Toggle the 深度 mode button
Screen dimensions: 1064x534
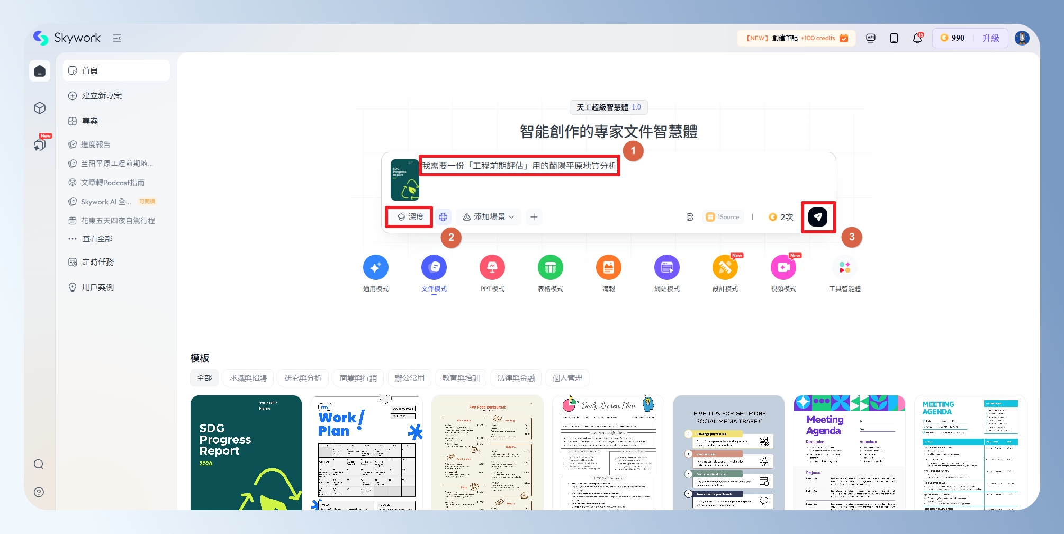[410, 217]
